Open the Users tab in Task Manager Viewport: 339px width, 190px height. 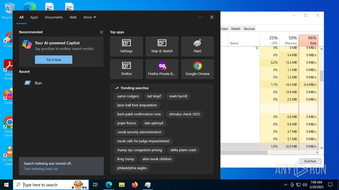point(224,29)
